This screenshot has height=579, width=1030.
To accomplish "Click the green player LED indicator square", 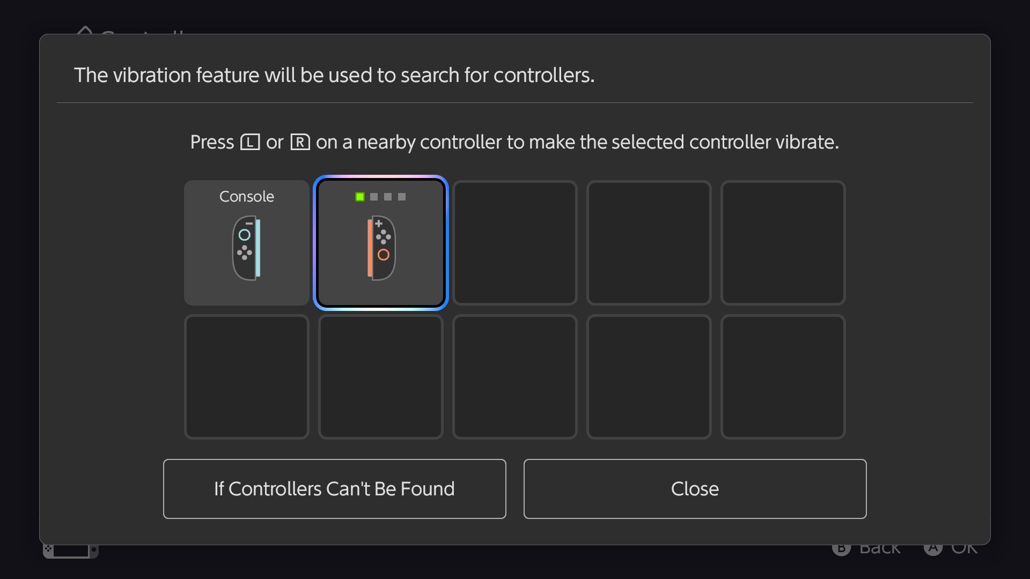I will [360, 197].
